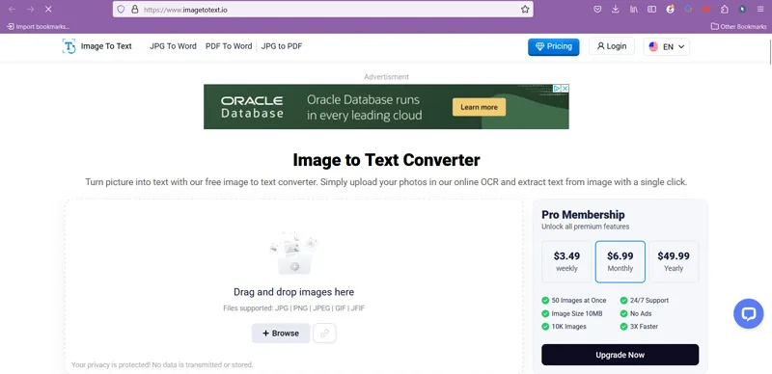Open the white round face extension icon

(x=670, y=9)
